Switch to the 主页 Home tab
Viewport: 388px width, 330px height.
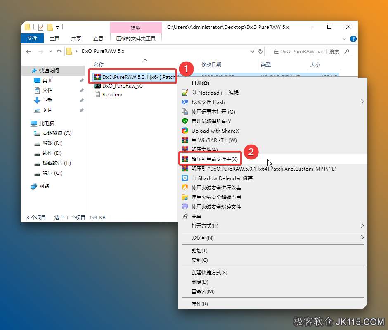[54, 39]
